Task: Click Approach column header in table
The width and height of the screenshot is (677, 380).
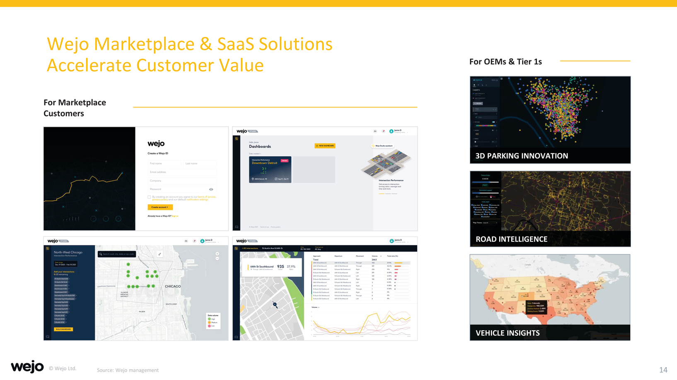Action: (x=317, y=256)
